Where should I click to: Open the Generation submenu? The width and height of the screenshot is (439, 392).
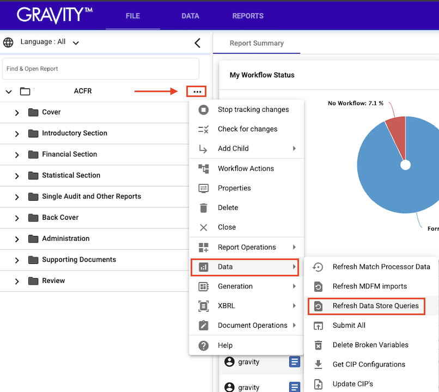pyautogui.click(x=246, y=286)
